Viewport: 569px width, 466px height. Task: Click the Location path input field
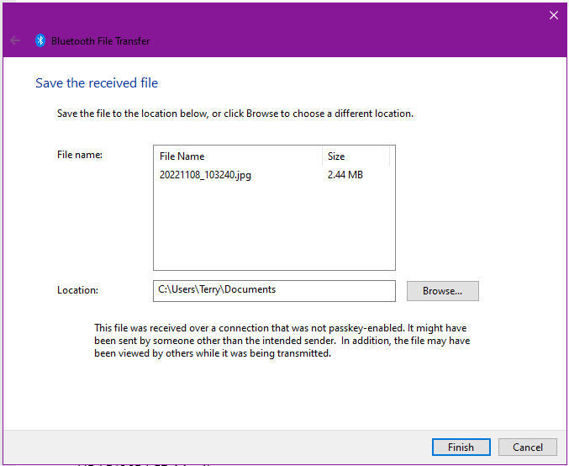[274, 290]
